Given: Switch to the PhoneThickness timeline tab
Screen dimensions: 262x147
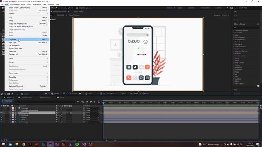Looking at the screenshot, I should pos(27,98).
